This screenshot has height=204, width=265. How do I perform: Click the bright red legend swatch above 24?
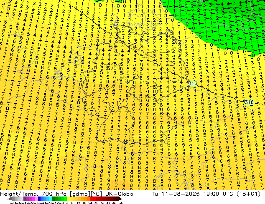pyautogui.click(x=91, y=199)
